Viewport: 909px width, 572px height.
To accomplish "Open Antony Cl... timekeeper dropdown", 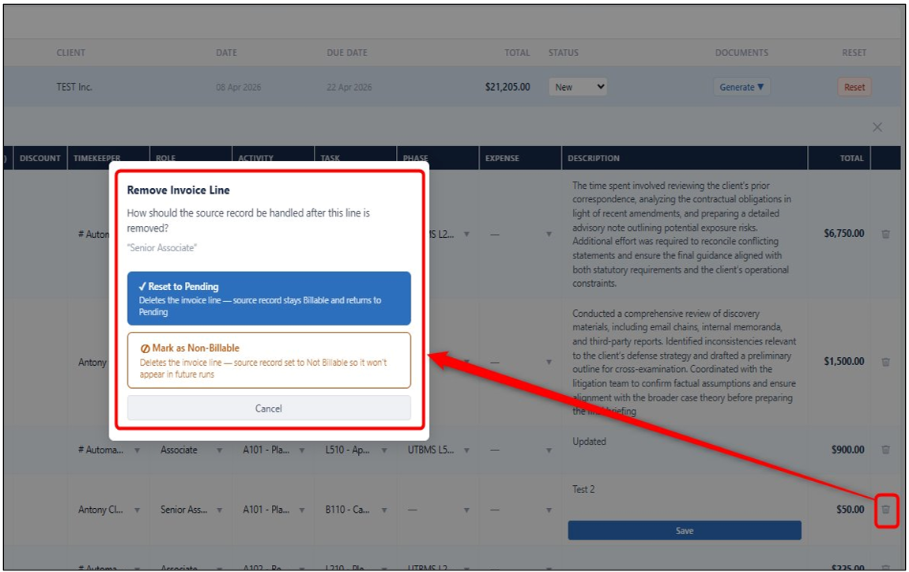I will click(138, 510).
